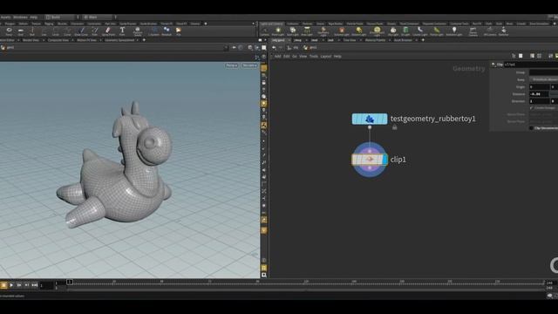Select the File shelf tool
This screenshot has height=314, width=558.
(178, 31)
